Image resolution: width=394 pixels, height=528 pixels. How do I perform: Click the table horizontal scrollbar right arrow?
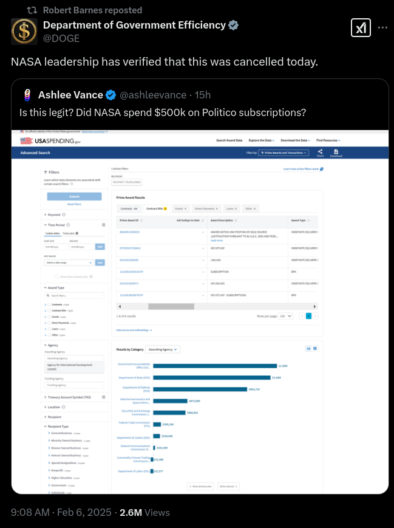coord(314,306)
